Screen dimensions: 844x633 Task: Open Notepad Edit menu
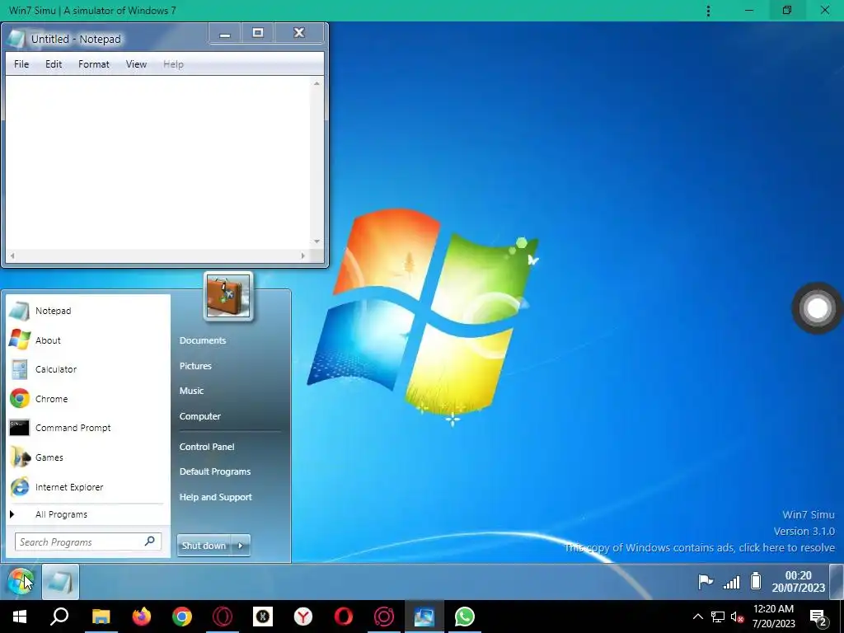point(54,64)
